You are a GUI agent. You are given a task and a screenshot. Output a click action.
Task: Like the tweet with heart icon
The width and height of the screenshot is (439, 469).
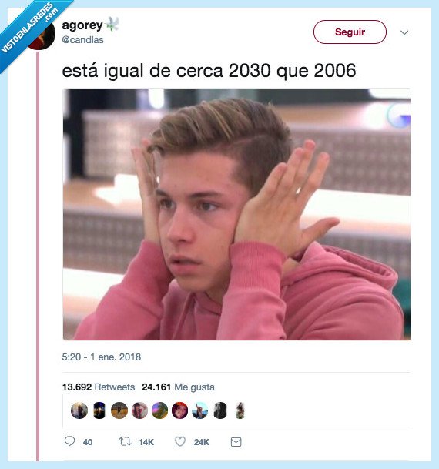(x=180, y=441)
